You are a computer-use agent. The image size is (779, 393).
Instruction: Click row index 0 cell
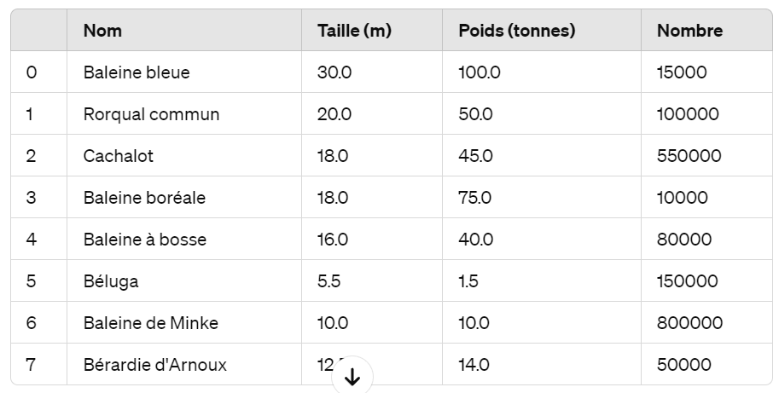32,72
